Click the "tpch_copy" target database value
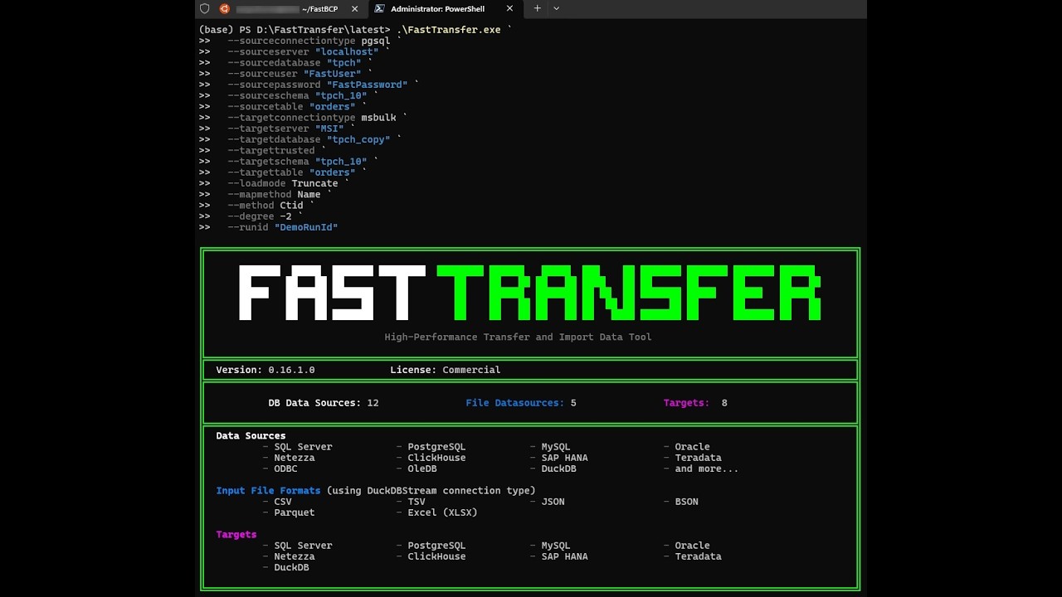Viewport: 1062px width, 597px height. pos(358,139)
